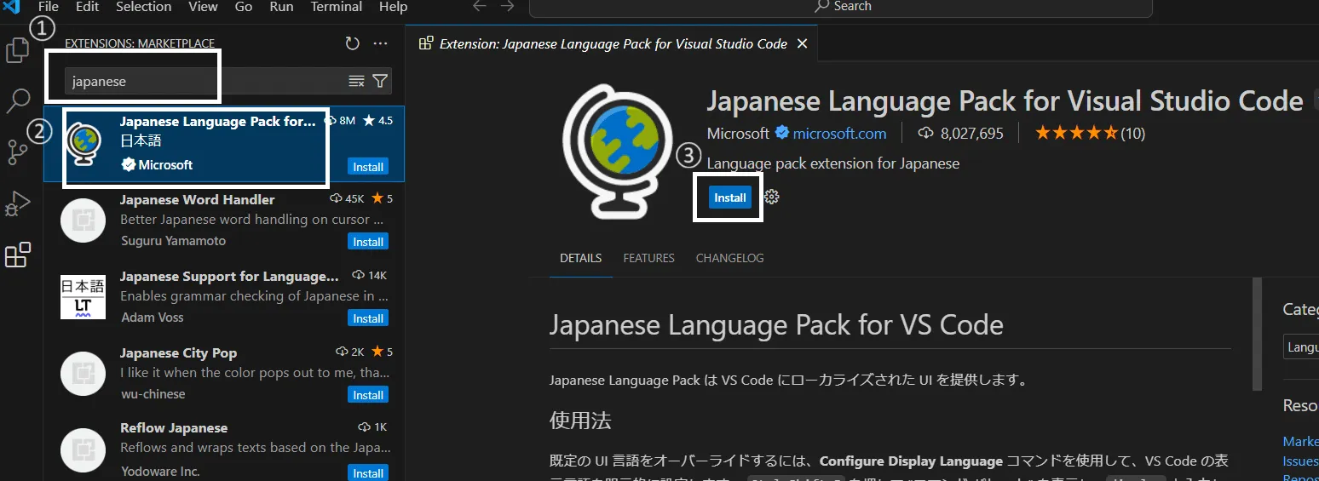
Task: Open the Go menu
Action: (x=244, y=7)
